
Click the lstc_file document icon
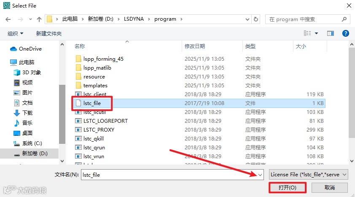point(78,103)
